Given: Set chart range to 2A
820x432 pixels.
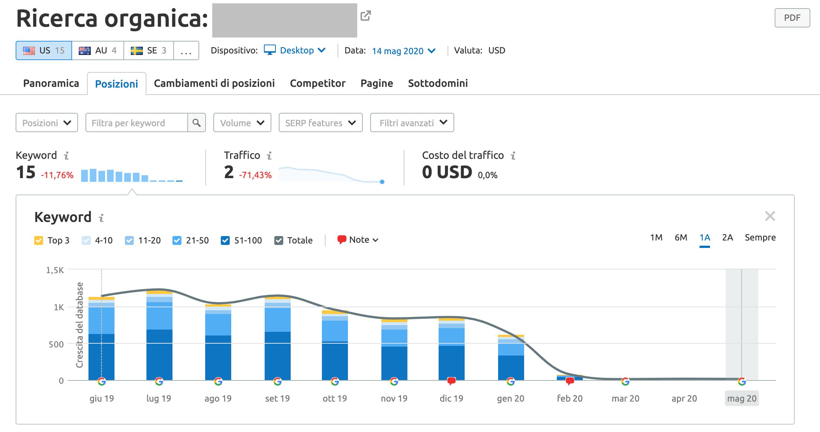Looking at the screenshot, I should click(x=727, y=238).
